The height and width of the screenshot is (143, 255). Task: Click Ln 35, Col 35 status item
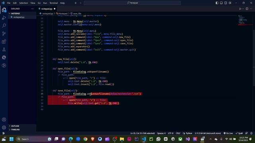click(143, 133)
